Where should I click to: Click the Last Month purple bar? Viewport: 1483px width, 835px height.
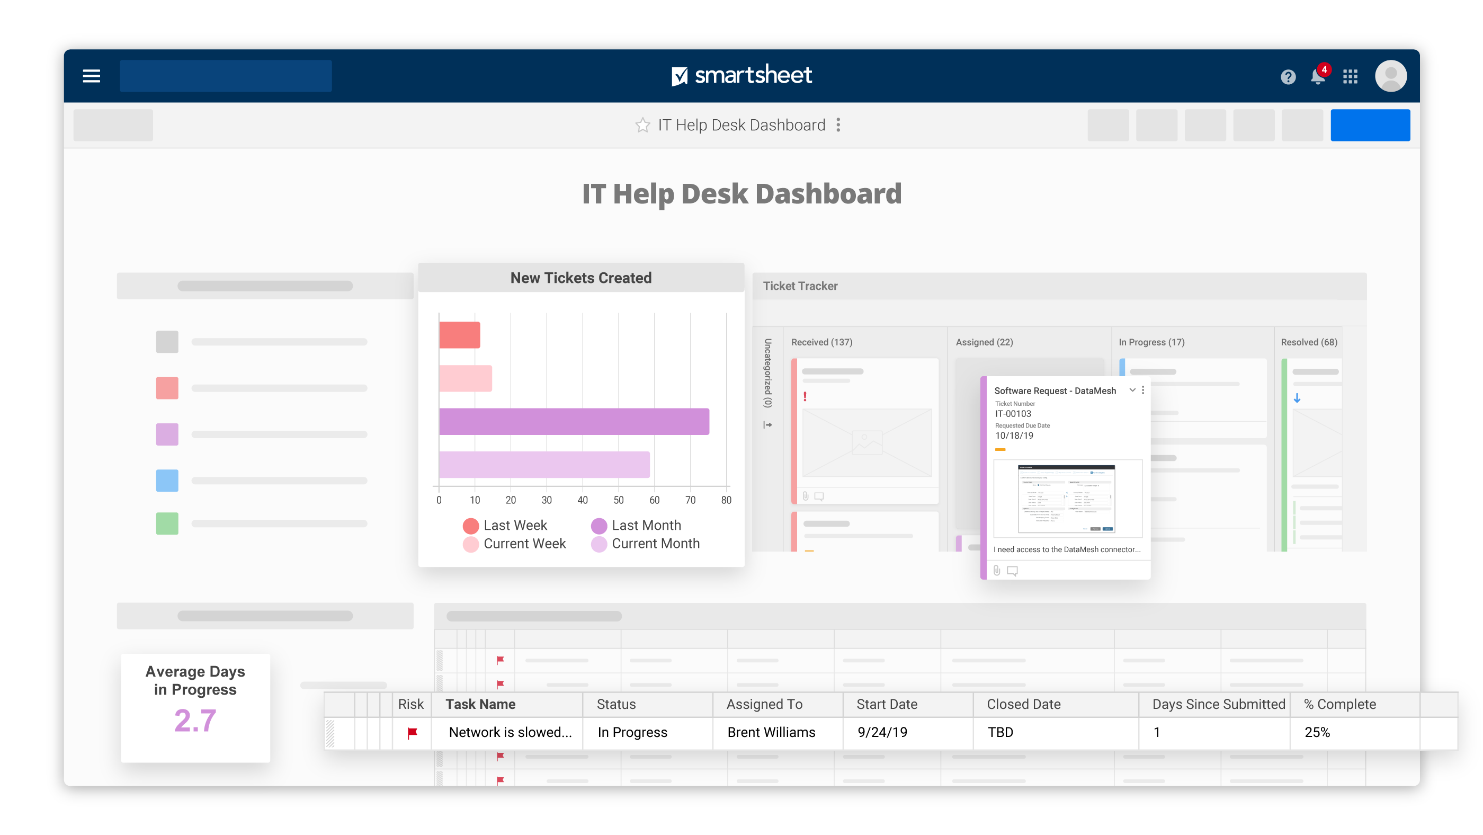[574, 421]
